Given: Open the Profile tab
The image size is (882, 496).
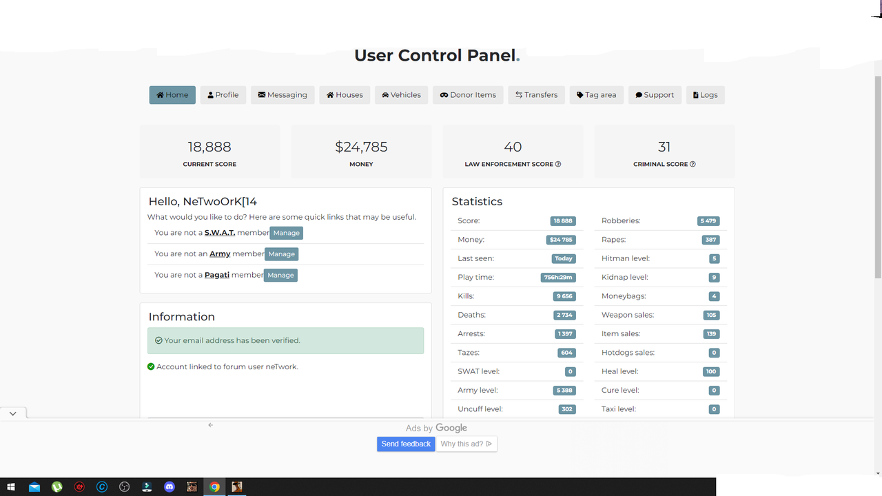Looking at the screenshot, I should tap(223, 95).
